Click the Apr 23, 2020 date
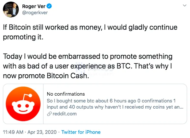 [x=42, y=132]
